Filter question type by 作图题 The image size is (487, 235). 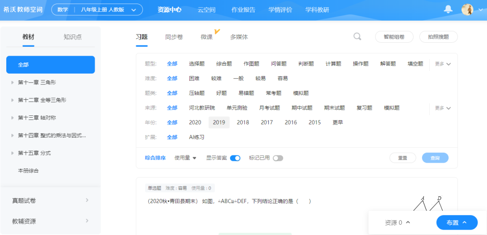tap(251, 64)
